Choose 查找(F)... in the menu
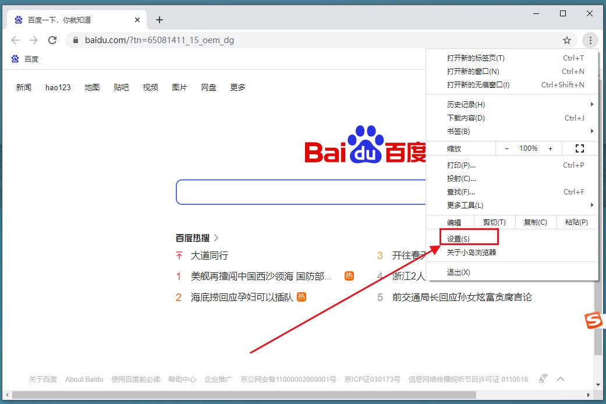Screen dimensions: 606x404 (x=512, y=192)
